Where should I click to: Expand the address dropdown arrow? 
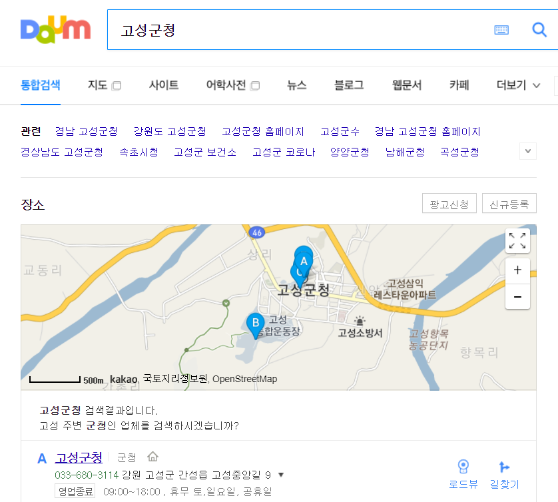[x=281, y=475]
